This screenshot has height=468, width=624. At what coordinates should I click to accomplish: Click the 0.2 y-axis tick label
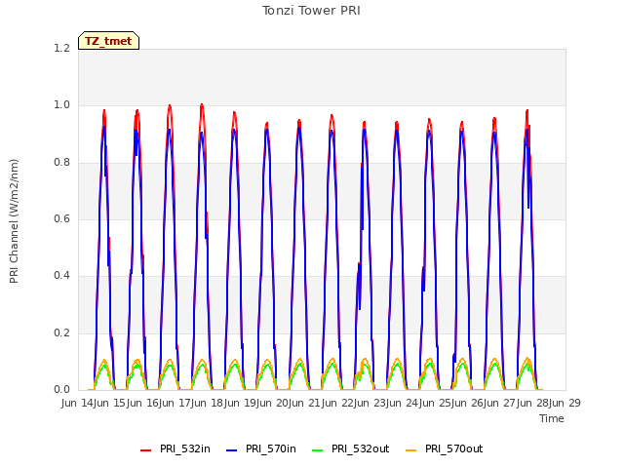[x=61, y=332]
